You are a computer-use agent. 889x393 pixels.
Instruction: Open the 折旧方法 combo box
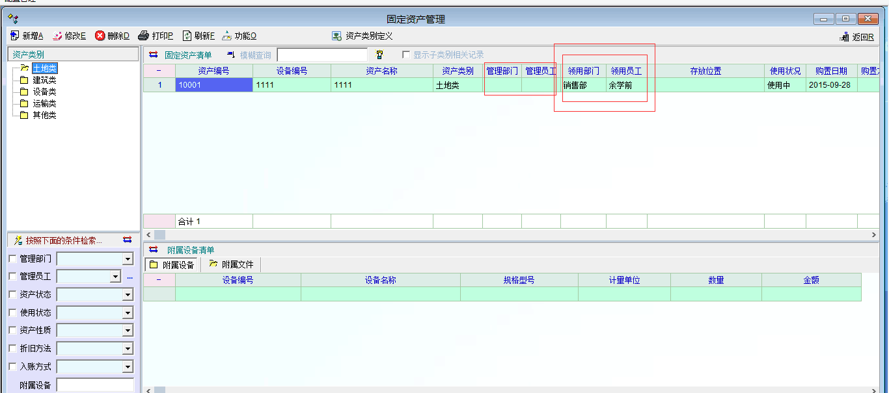[x=128, y=349]
